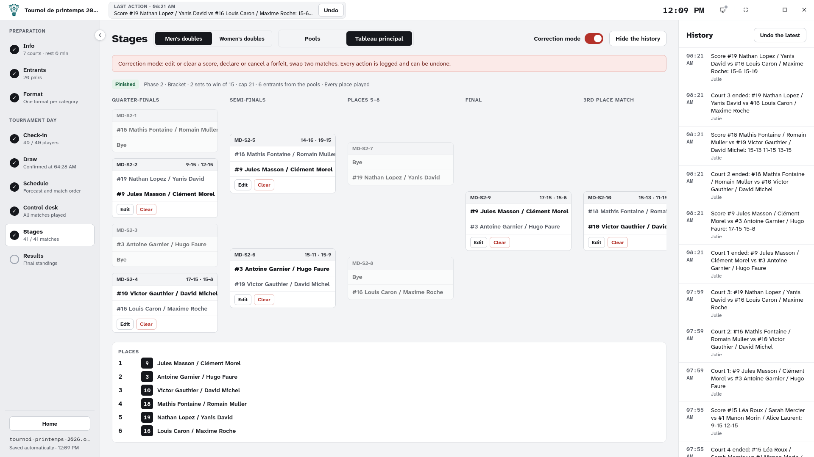Image resolution: width=814 pixels, height=457 pixels.
Task: Click the Tournoi de printemps title
Action: [61, 10]
